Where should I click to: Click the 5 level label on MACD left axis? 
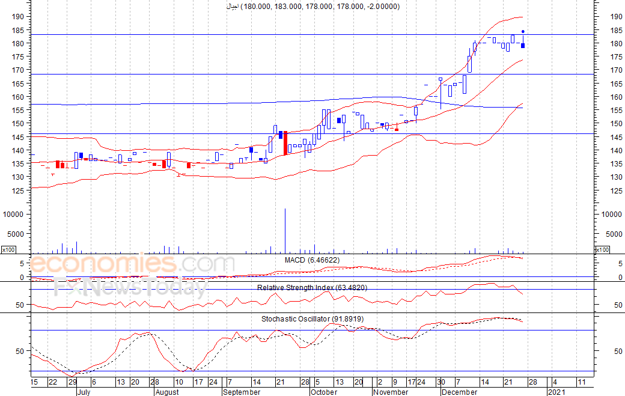pyautogui.click(x=22, y=263)
